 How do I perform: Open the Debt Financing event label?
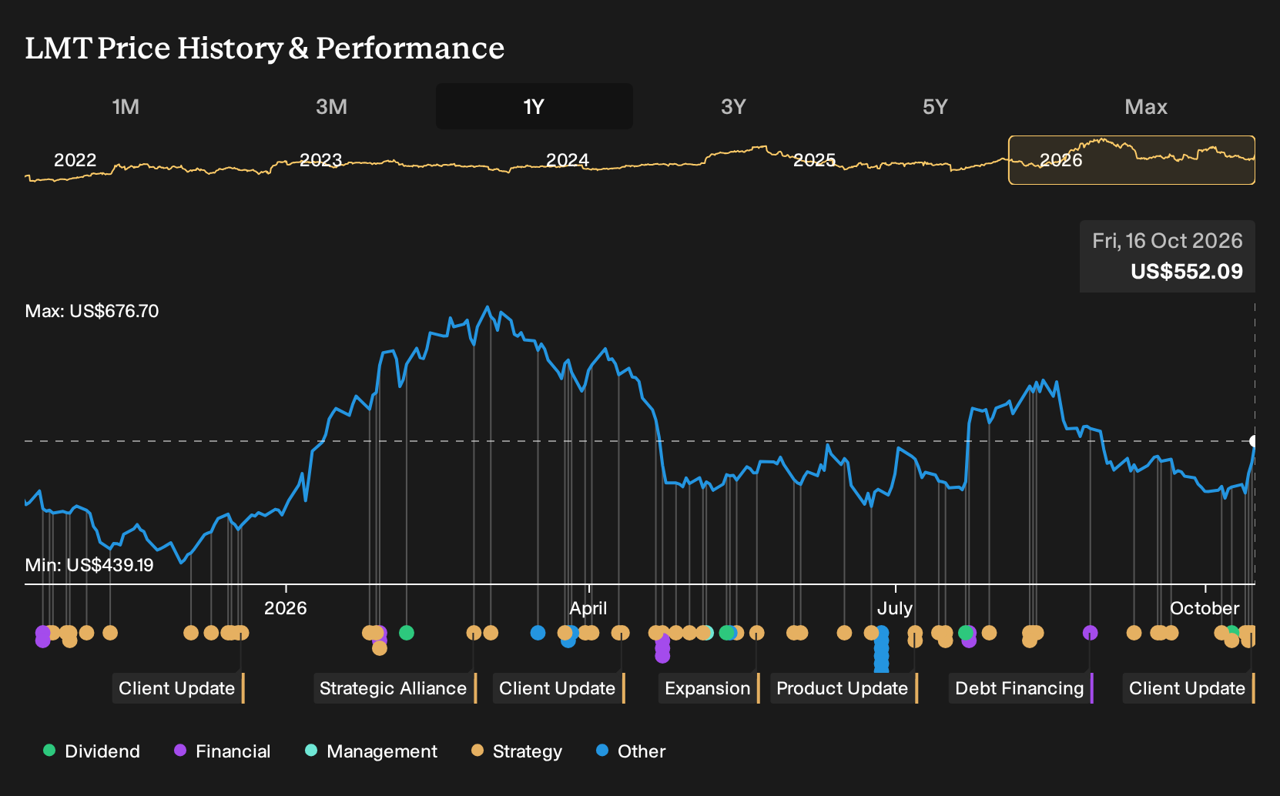click(x=1021, y=688)
